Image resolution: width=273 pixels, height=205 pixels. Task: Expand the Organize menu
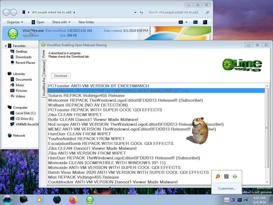[x=15, y=22]
